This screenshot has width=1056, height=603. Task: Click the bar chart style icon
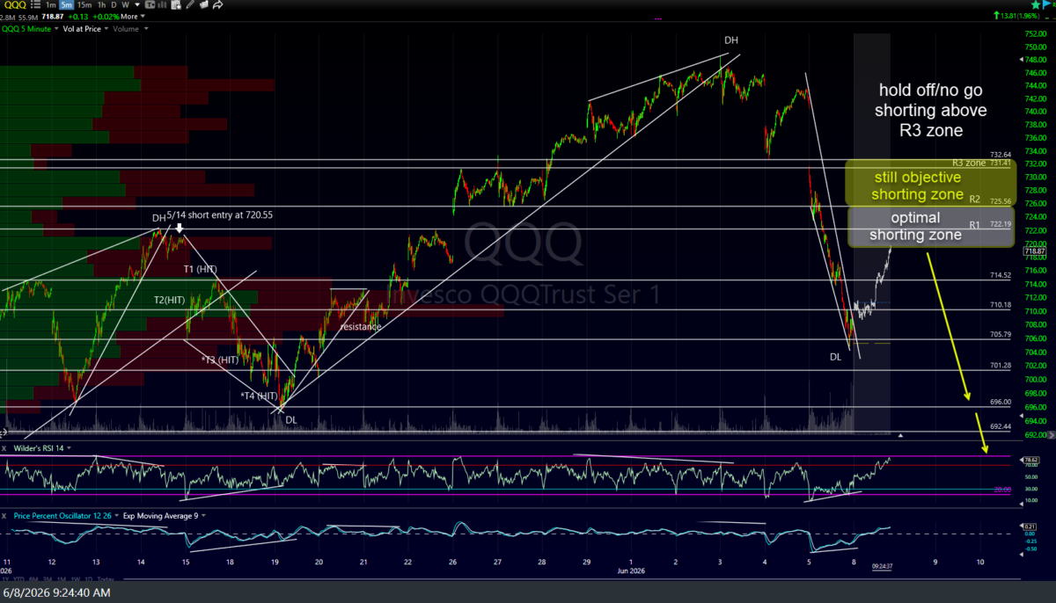point(162,5)
